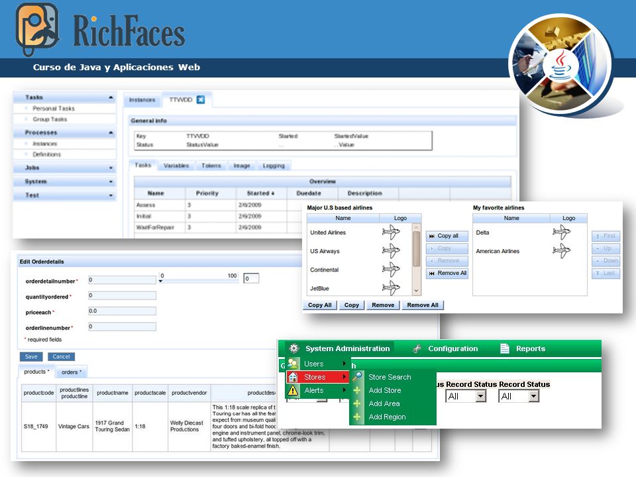The height and width of the screenshot is (477, 636).
Task: Expand the Users submenu arrow
Action: pyautogui.click(x=344, y=364)
